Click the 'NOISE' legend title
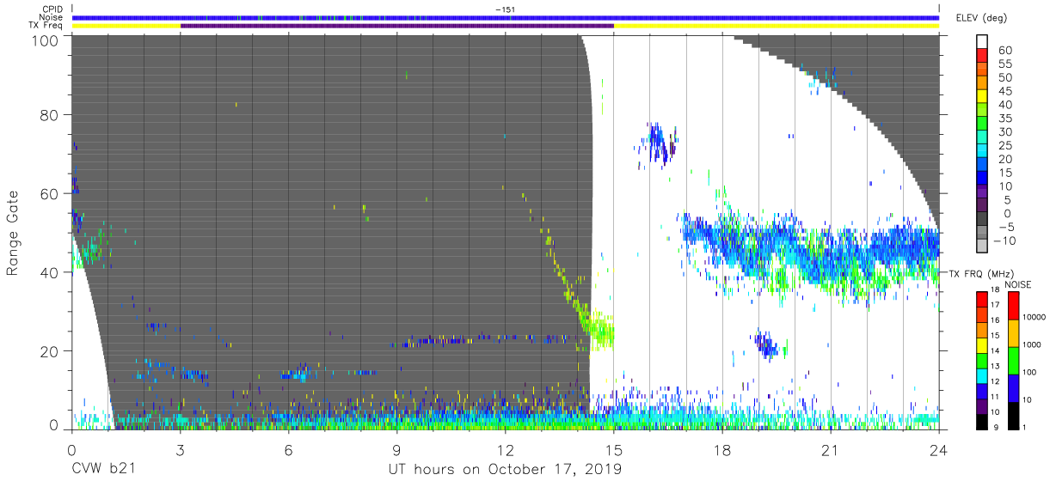The height and width of the screenshot is (487, 1056). click(1020, 284)
